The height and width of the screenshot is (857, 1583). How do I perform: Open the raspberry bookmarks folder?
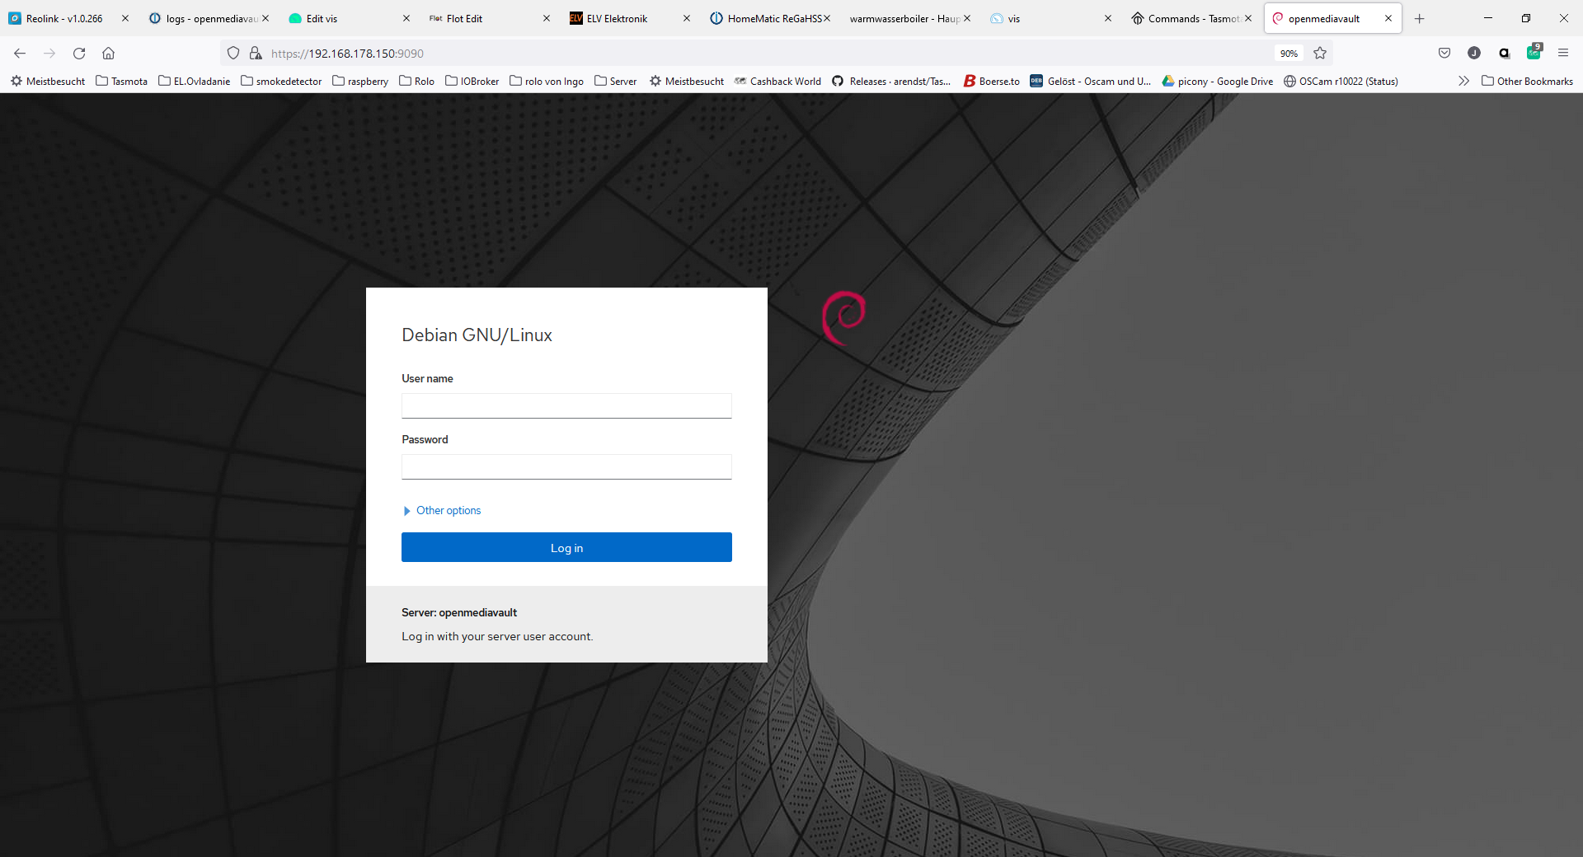360,81
